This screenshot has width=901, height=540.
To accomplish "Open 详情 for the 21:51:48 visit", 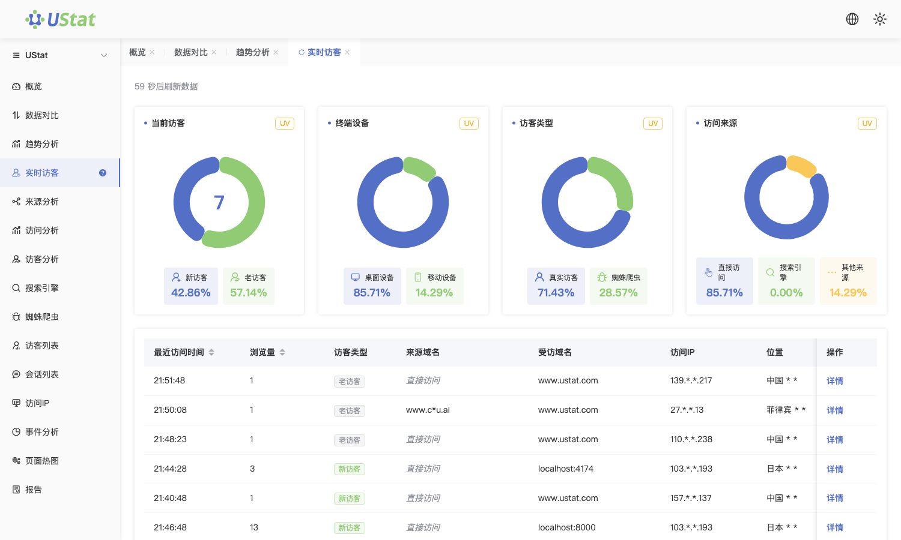I will 835,381.
